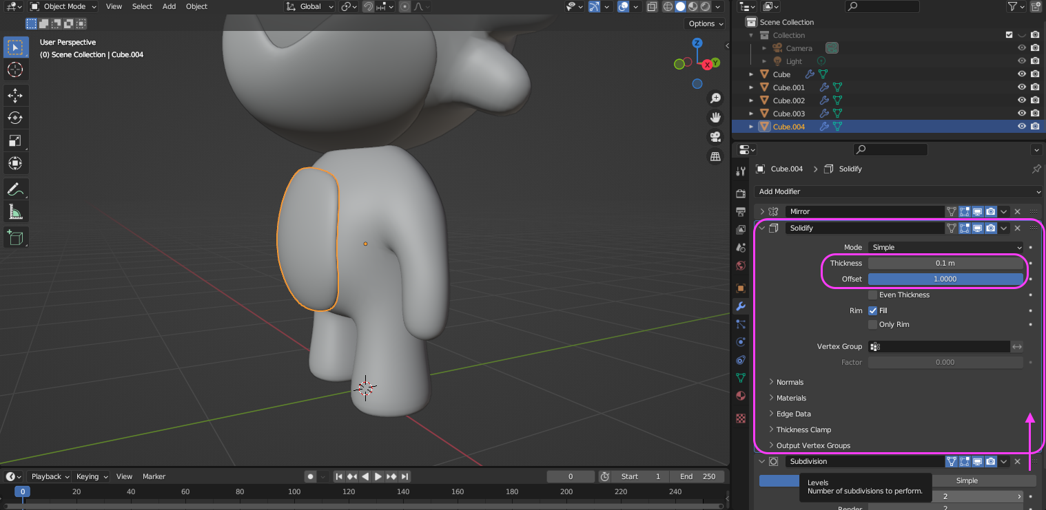Jump to the timeline end frame
Image resolution: width=1046 pixels, height=510 pixels.
[x=405, y=476]
